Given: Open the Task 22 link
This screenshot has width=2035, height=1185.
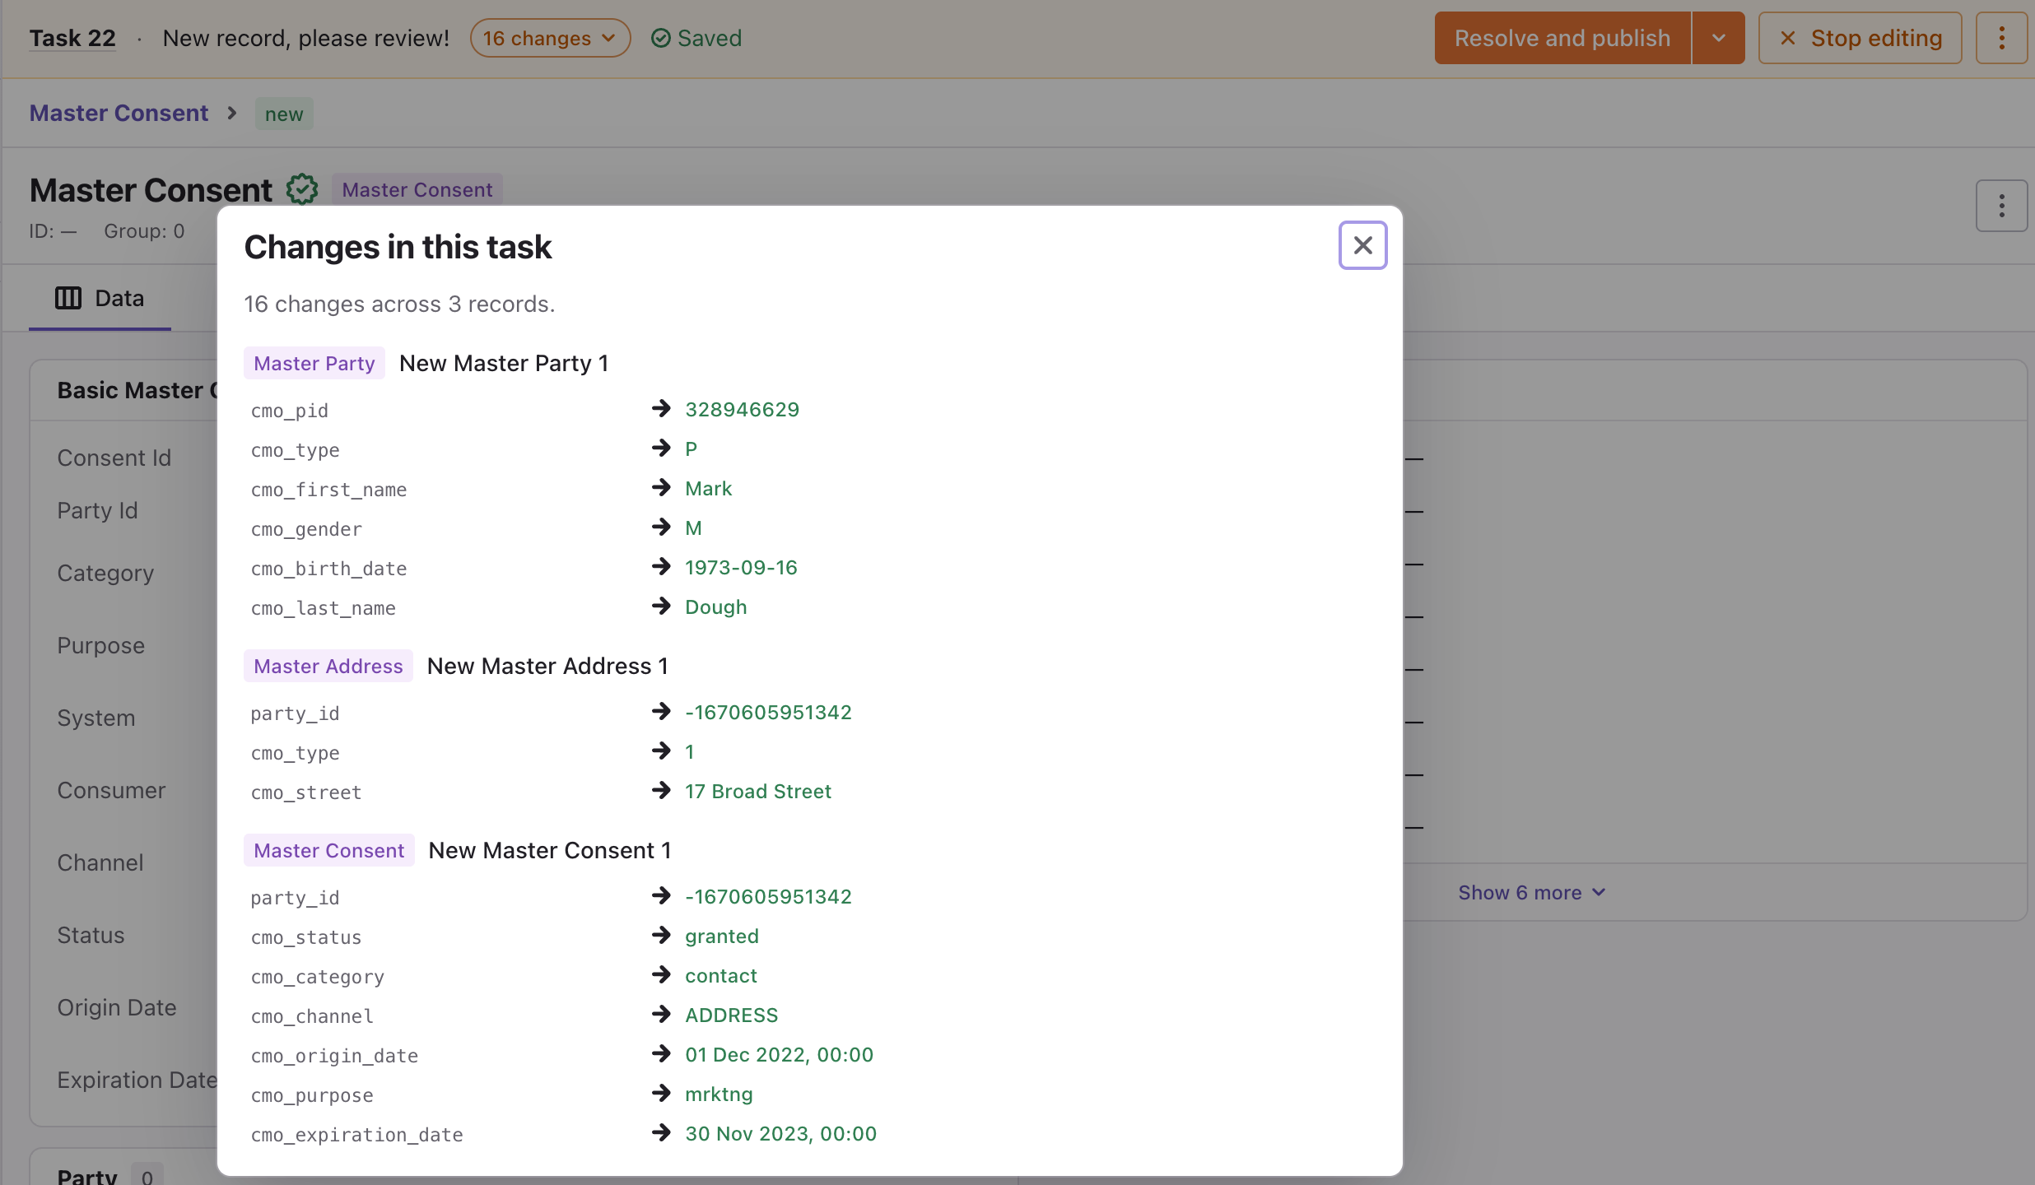Looking at the screenshot, I should (x=72, y=38).
